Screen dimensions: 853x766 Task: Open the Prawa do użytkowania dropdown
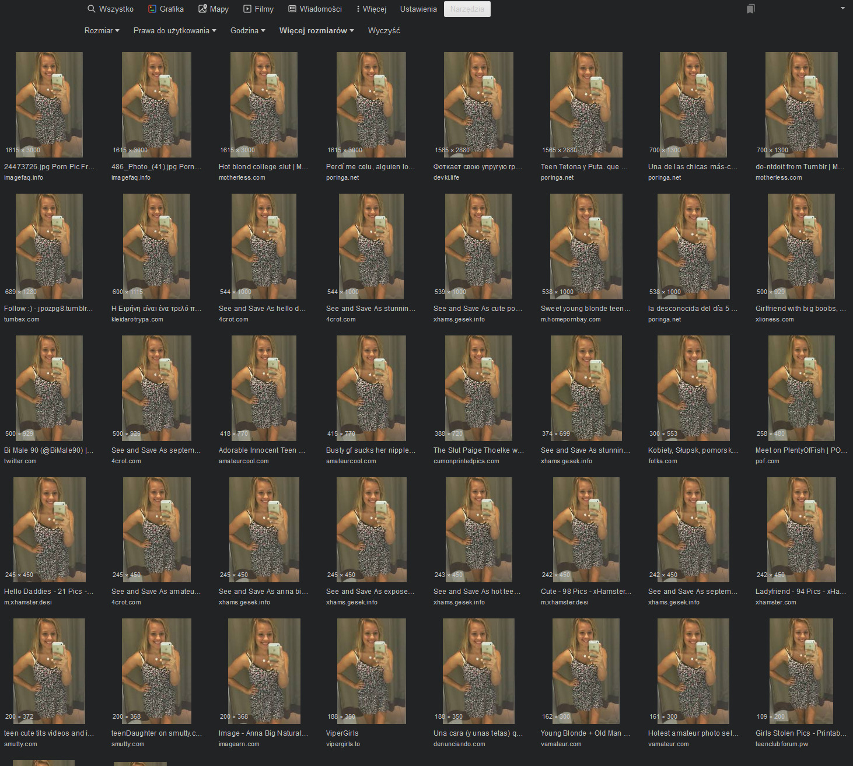coord(174,30)
